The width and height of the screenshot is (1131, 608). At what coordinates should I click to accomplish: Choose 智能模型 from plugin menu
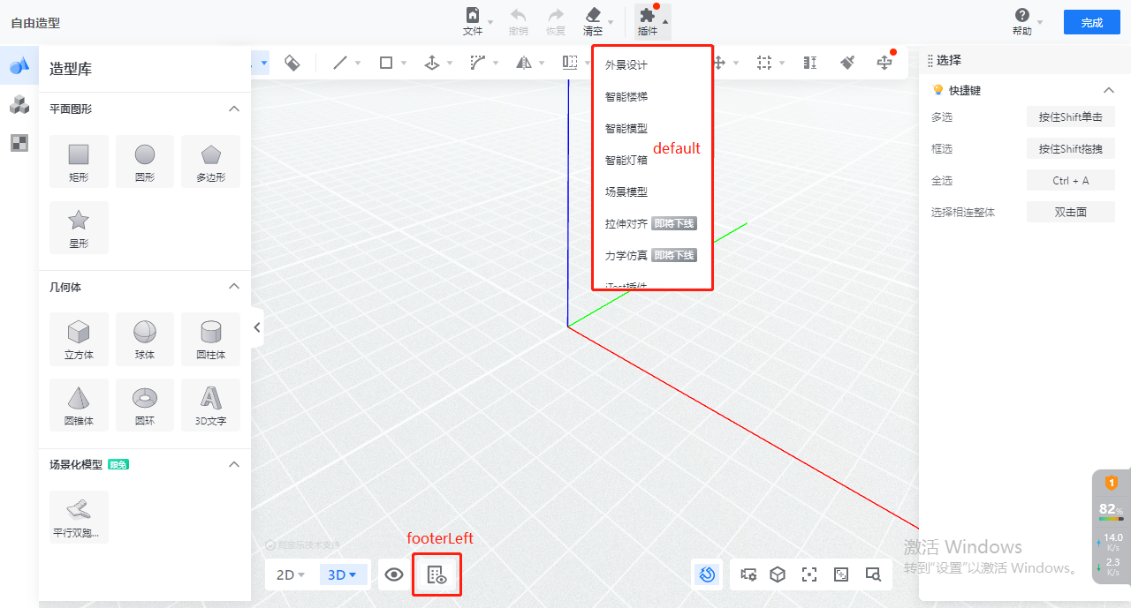click(x=626, y=129)
